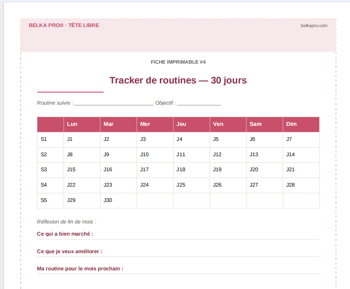This screenshot has height=289, width=350.
Task: Click the line under Ma routine pour le mois prochain
Action: 178,274
